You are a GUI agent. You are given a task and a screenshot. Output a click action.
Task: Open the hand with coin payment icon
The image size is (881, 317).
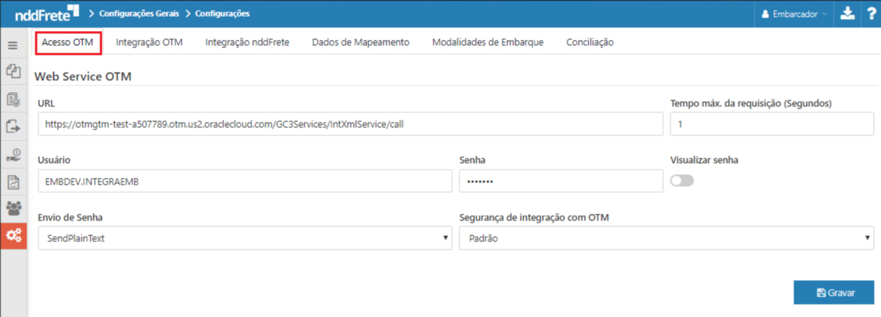(x=13, y=154)
